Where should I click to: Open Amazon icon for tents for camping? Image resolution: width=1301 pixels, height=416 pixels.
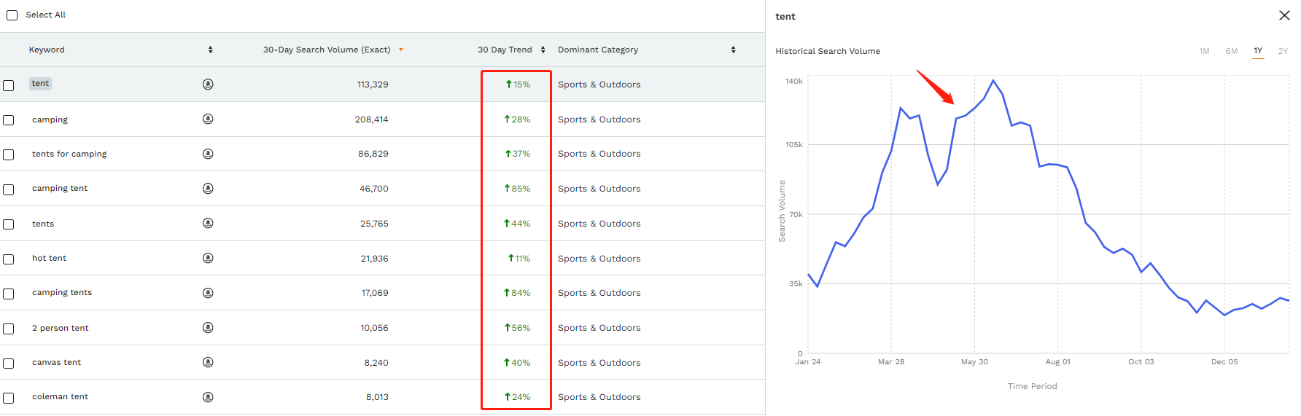208,154
